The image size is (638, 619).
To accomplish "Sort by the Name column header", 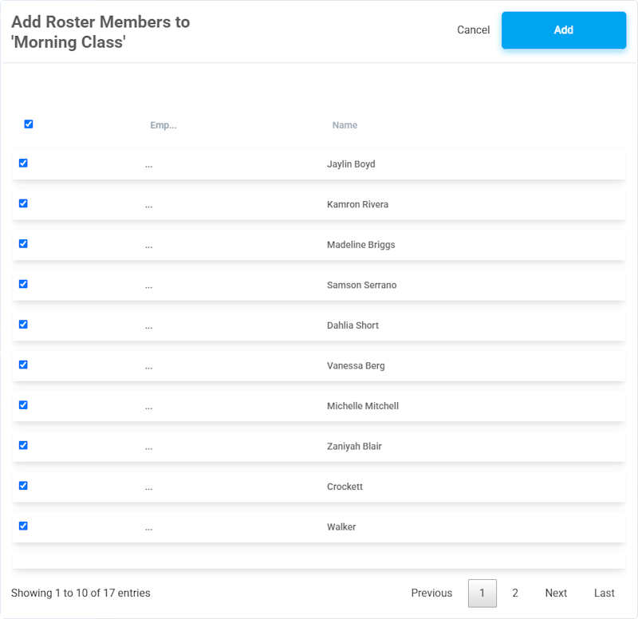I will [x=345, y=125].
